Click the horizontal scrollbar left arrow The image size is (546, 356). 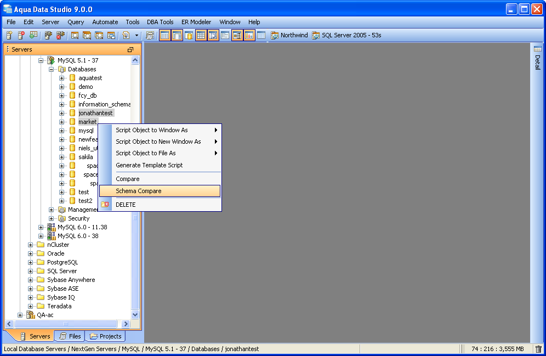[x=9, y=324]
